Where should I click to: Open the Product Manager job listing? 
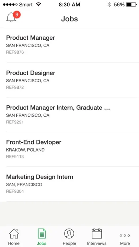tap(69, 45)
